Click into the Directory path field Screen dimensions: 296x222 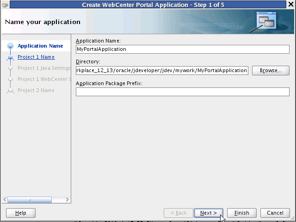(162, 70)
